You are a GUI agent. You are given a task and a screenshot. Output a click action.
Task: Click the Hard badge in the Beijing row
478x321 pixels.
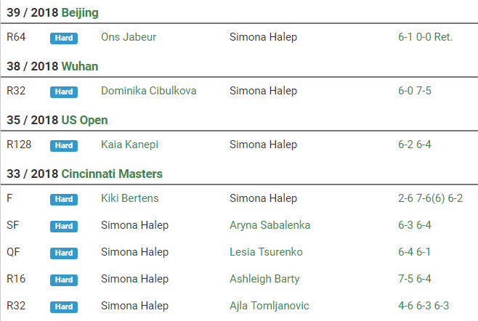click(x=64, y=38)
